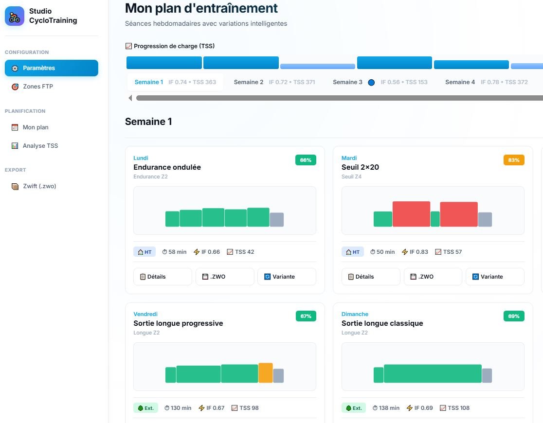Image resolution: width=543 pixels, height=423 pixels.
Task: Click the HT home badge on Endurance ondulée
Action: click(145, 252)
